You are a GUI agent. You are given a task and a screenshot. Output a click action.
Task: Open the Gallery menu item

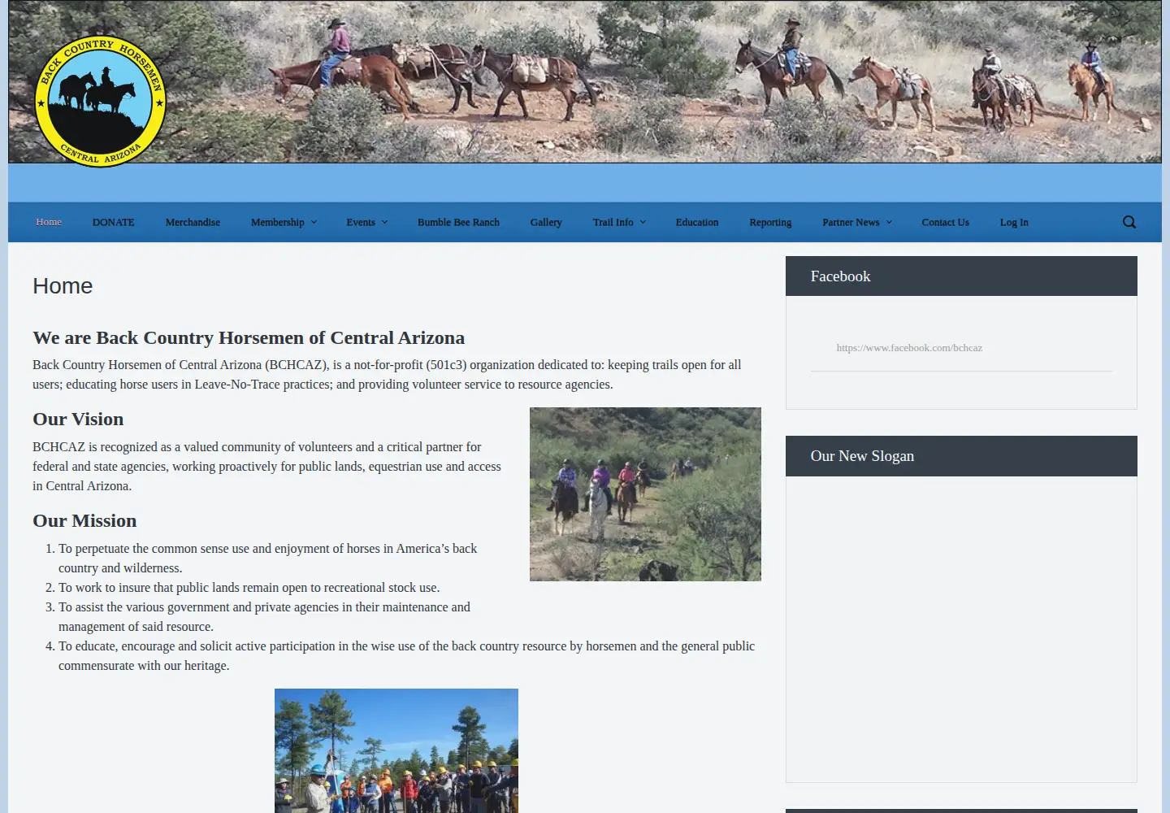click(x=546, y=222)
